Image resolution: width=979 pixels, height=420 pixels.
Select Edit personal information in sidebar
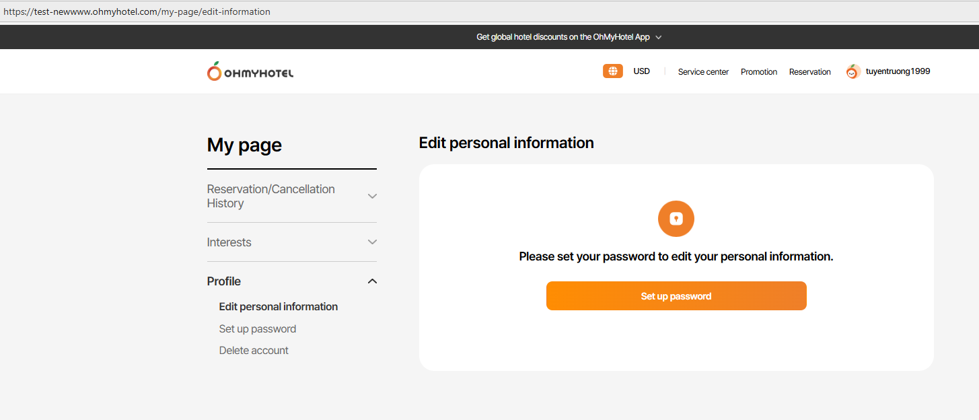(x=279, y=307)
